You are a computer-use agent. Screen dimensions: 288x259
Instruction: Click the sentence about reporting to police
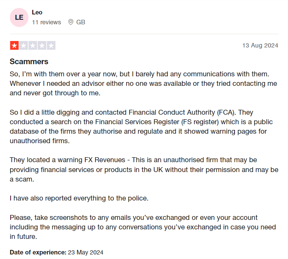[x=79, y=198]
